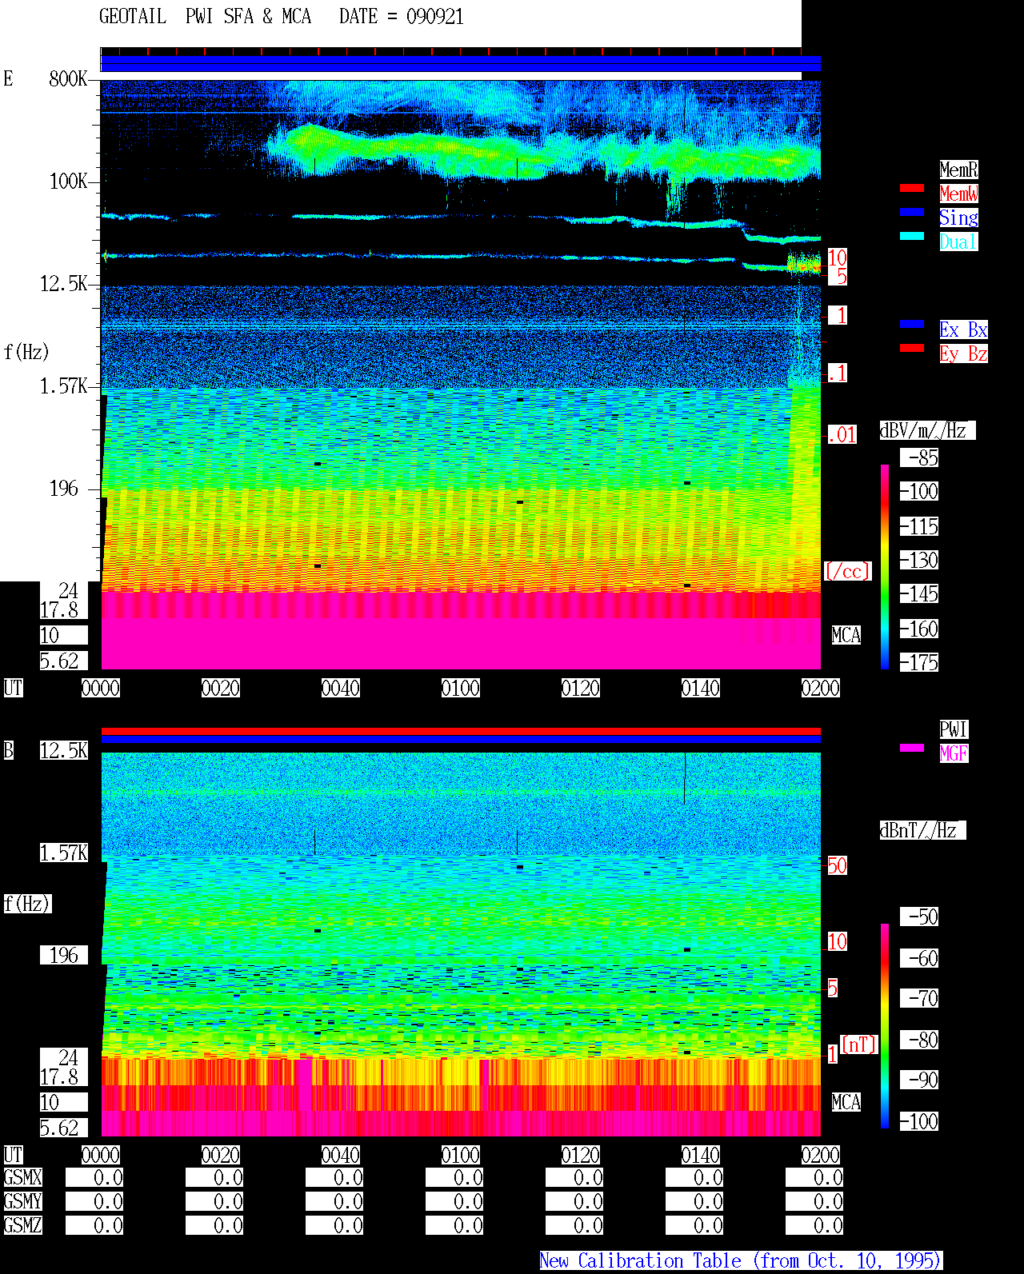This screenshot has height=1274, width=1024.
Task: Click the red 50 magnetic scale tick
Action: coord(837,865)
